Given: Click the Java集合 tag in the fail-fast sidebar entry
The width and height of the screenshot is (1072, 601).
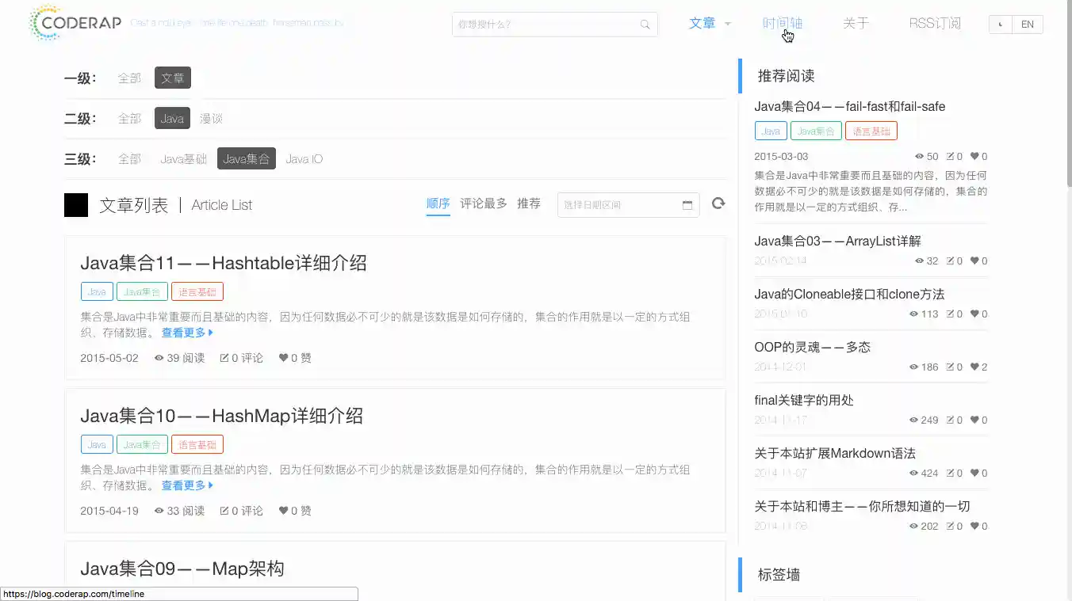Looking at the screenshot, I should coord(816,131).
